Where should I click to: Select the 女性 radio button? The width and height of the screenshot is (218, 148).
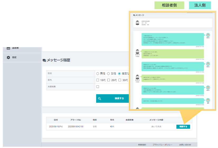pyautogui.click(x=108, y=74)
